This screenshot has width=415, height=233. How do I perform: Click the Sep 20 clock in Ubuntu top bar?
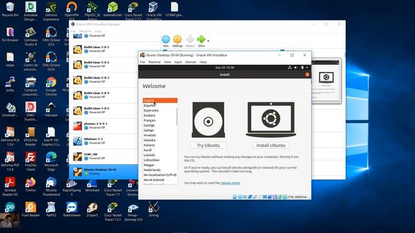(225, 67)
